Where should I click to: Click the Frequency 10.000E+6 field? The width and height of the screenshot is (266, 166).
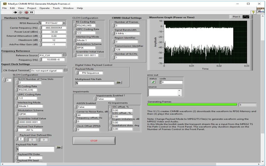(53, 59)
